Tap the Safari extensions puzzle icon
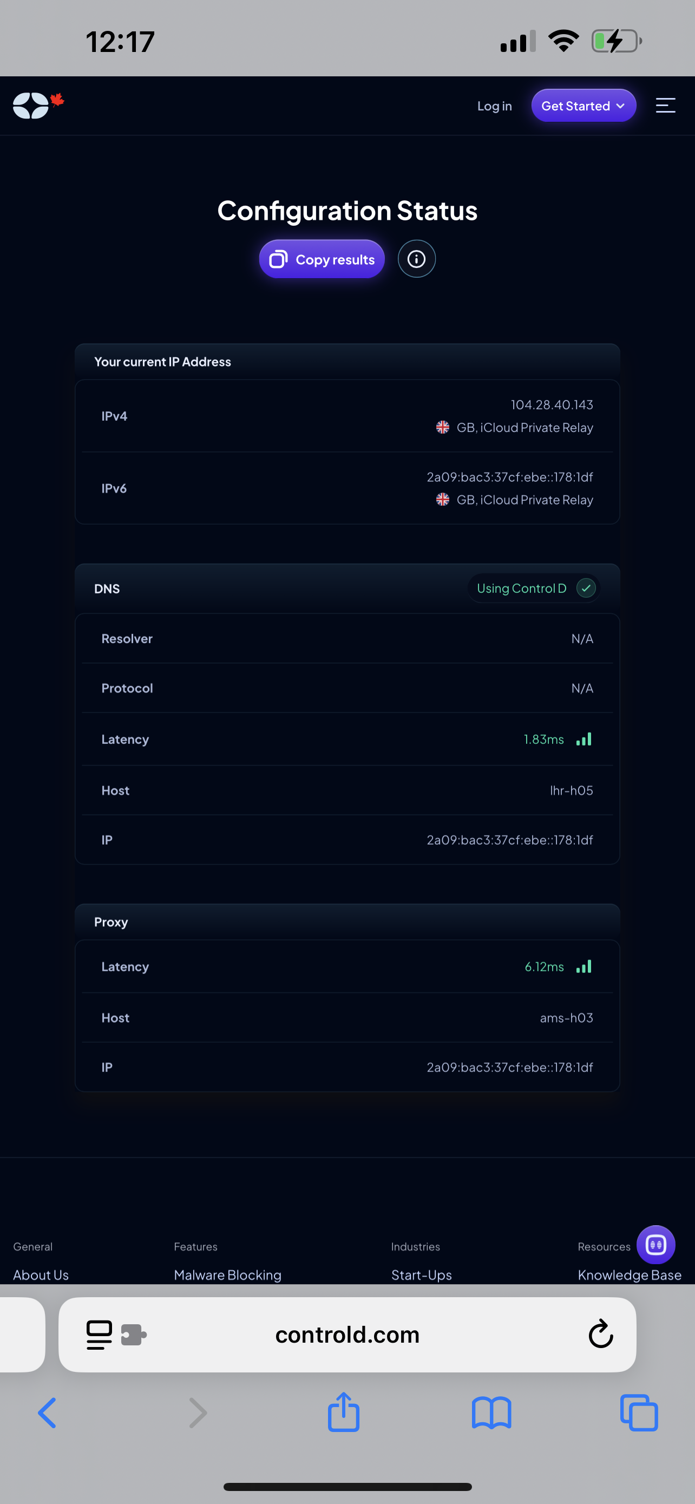Viewport: 695px width, 1504px height. [134, 1335]
